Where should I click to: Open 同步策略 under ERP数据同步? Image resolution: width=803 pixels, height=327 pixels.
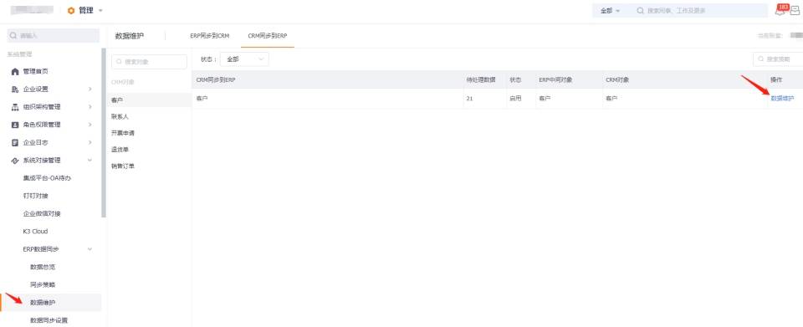click(x=43, y=285)
